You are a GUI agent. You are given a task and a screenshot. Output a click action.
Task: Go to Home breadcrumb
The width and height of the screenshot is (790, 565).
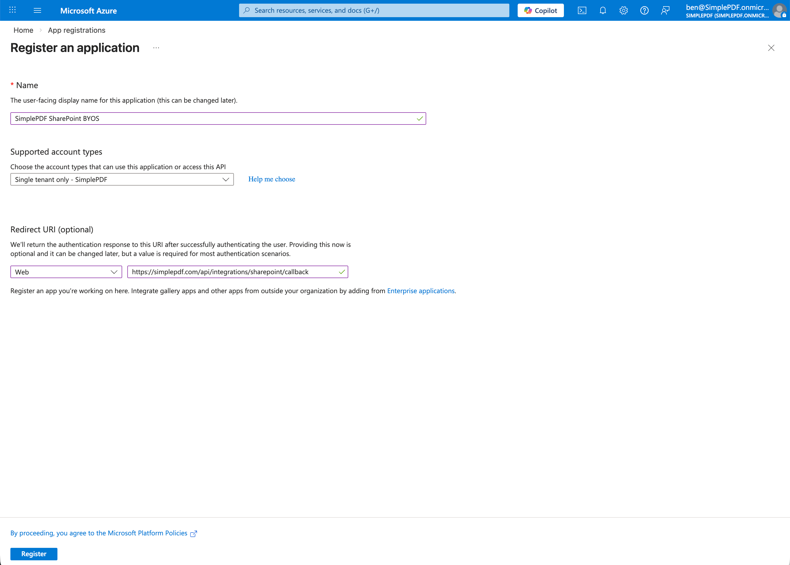pos(23,30)
